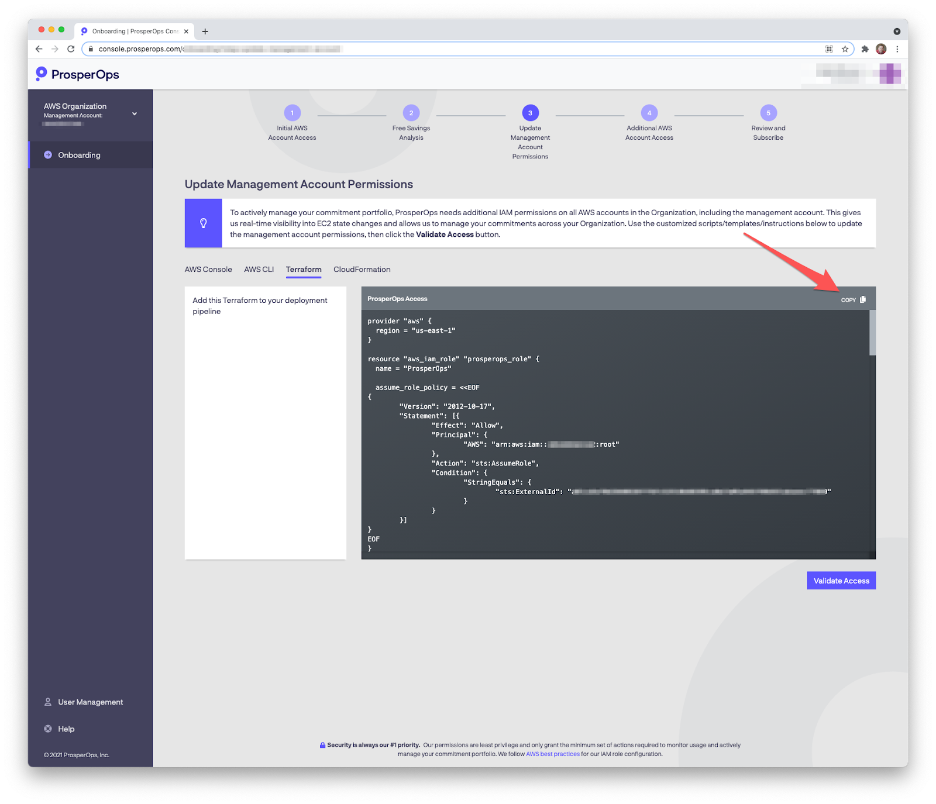
Task: Click the lightbulb tip icon
Action: (204, 223)
